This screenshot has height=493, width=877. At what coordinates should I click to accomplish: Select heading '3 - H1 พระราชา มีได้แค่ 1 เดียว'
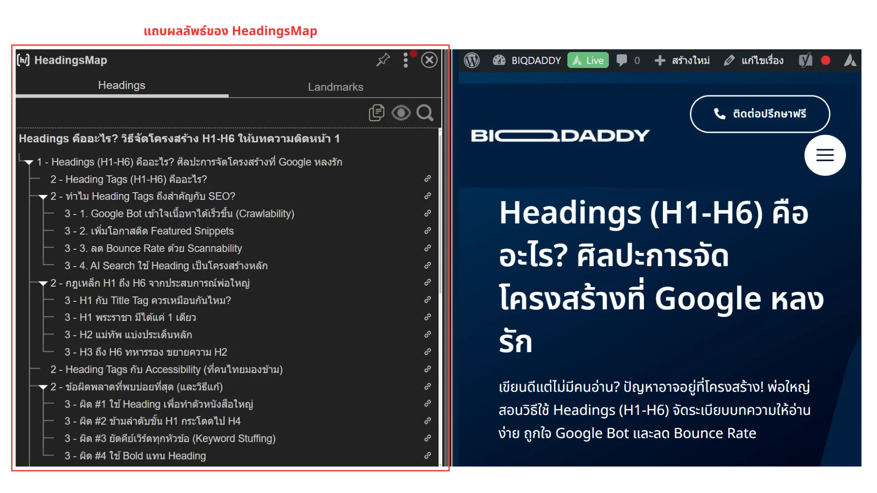tap(130, 317)
